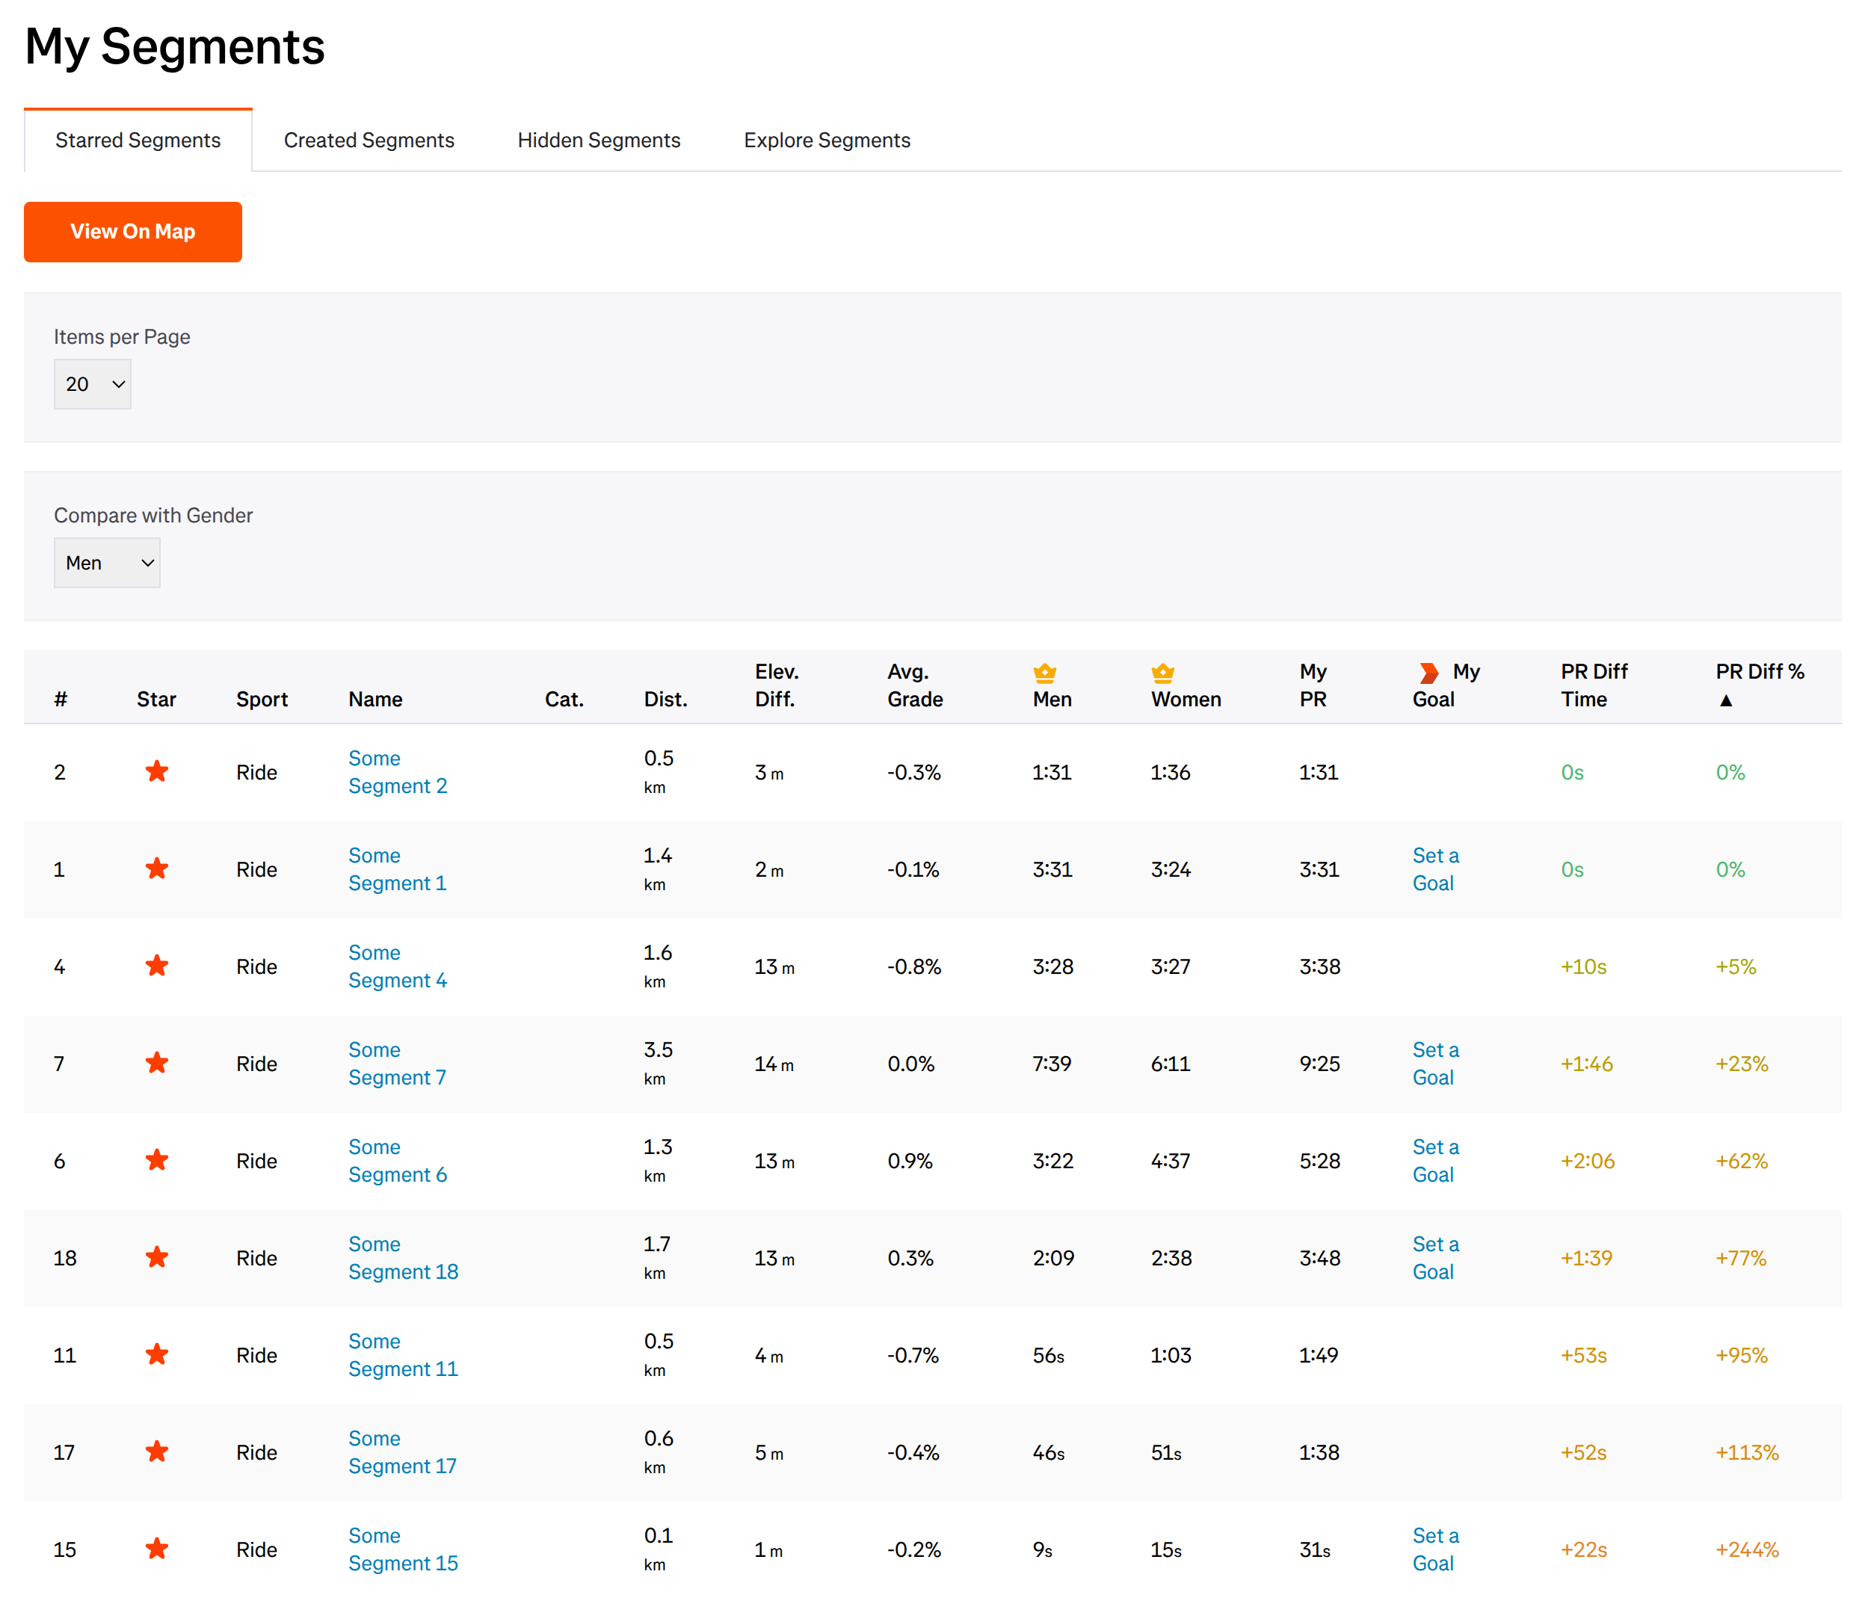Screen dimensions: 1865x1598
Task: Unstar Some Segment 6 star icon
Action: click(157, 1160)
